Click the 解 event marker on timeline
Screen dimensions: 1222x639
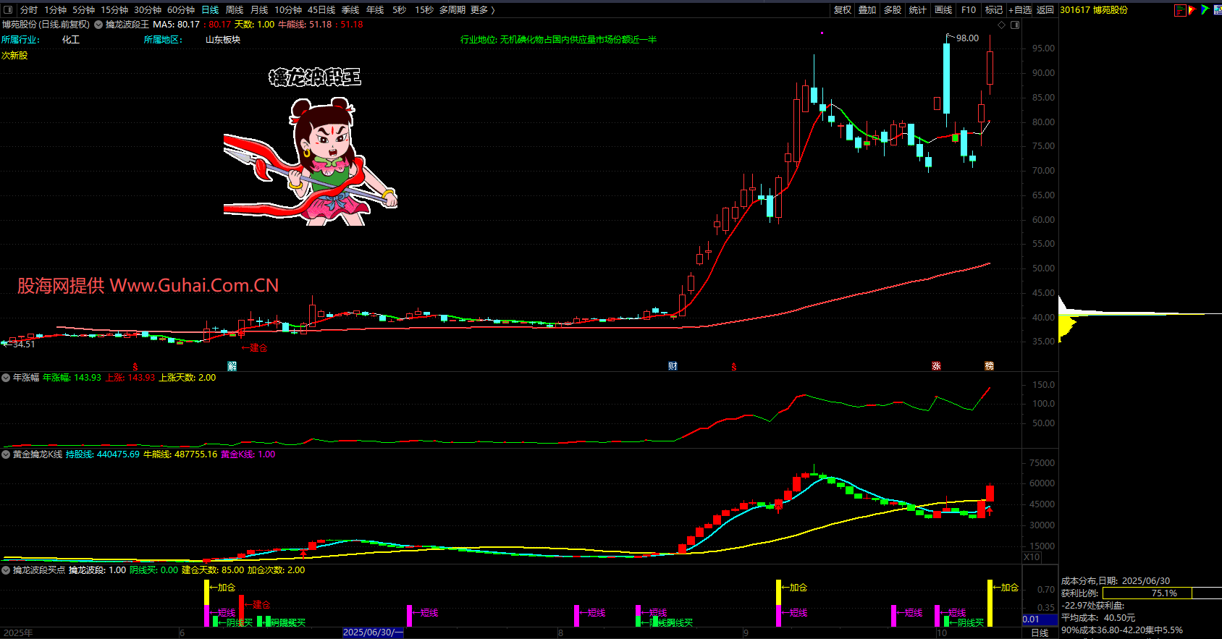pyautogui.click(x=232, y=366)
